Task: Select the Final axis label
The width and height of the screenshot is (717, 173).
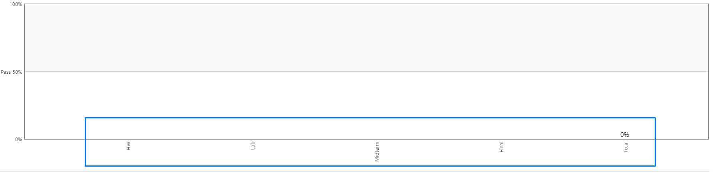Action: pyautogui.click(x=501, y=147)
